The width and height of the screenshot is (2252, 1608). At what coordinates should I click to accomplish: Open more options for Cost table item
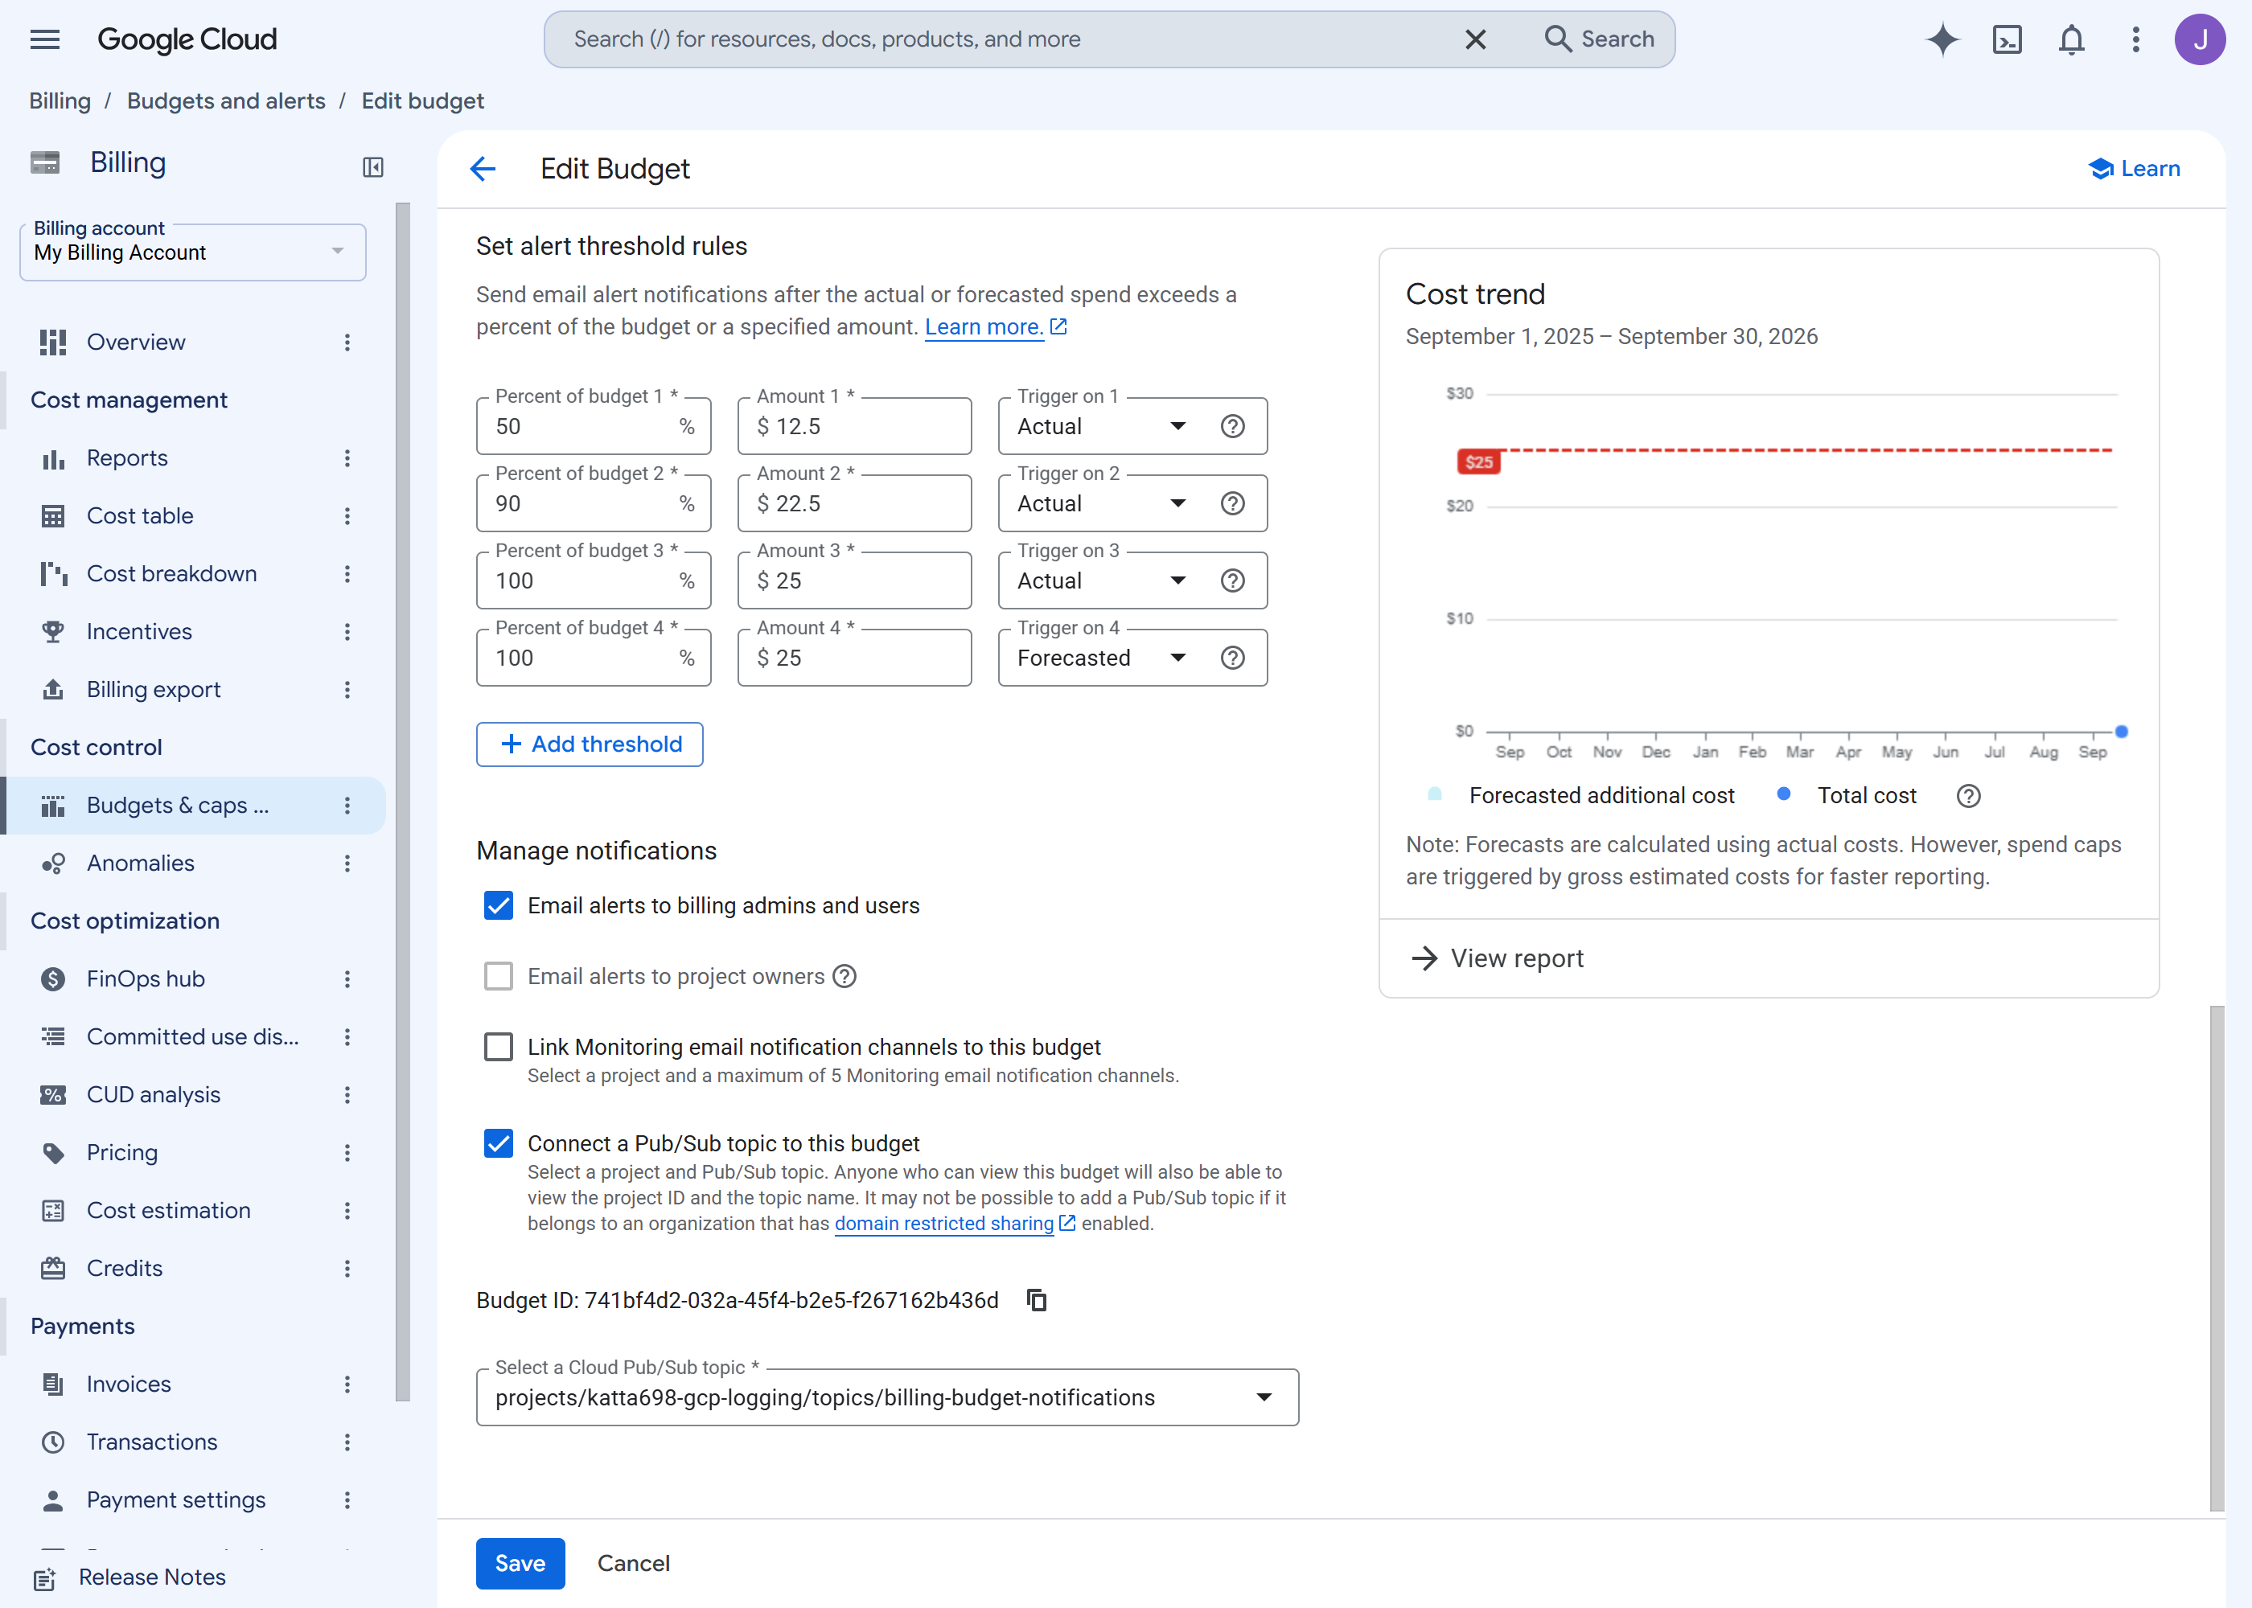pos(347,516)
